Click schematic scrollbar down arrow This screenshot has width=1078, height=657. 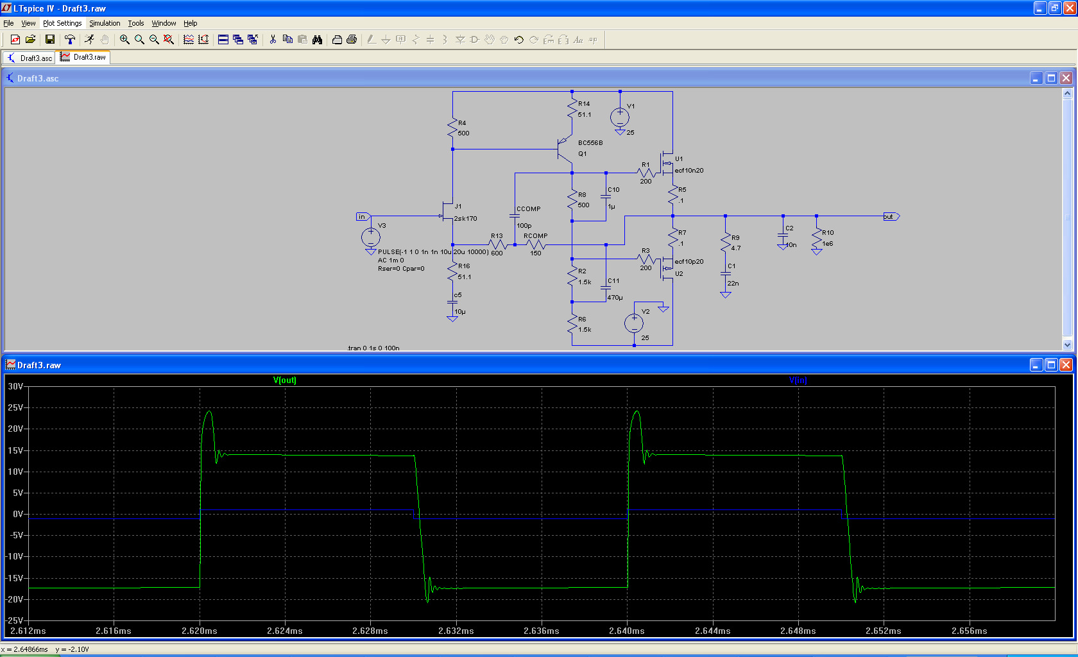pos(1068,345)
